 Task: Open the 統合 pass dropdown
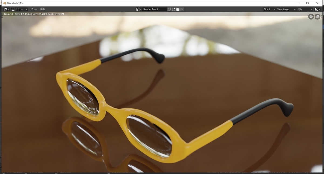point(305,9)
